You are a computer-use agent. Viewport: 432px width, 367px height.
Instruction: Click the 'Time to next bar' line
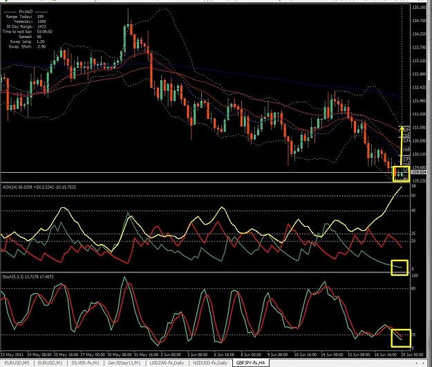click(x=27, y=32)
